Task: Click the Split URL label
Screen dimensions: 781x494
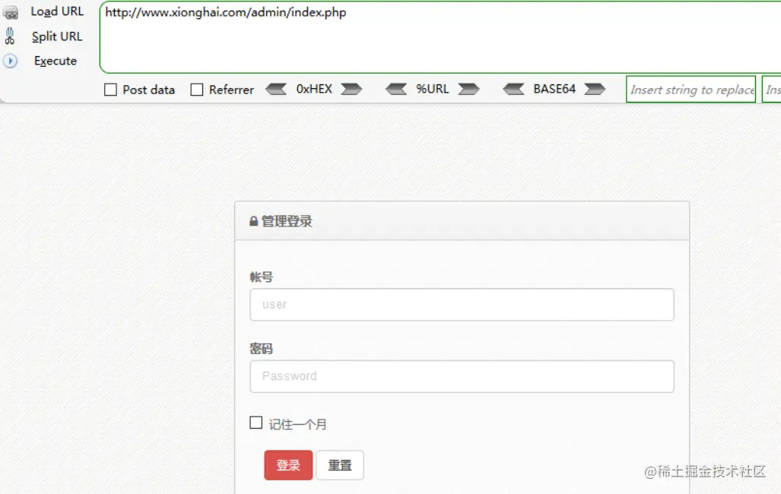Action: (x=57, y=36)
